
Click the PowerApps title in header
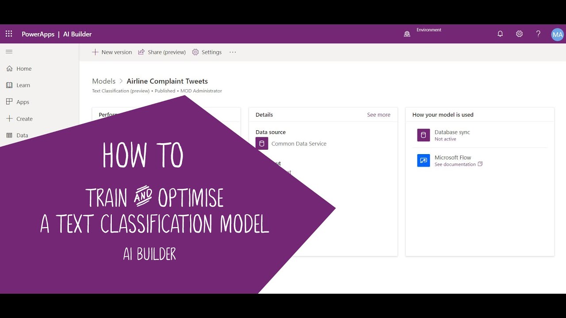coord(38,34)
